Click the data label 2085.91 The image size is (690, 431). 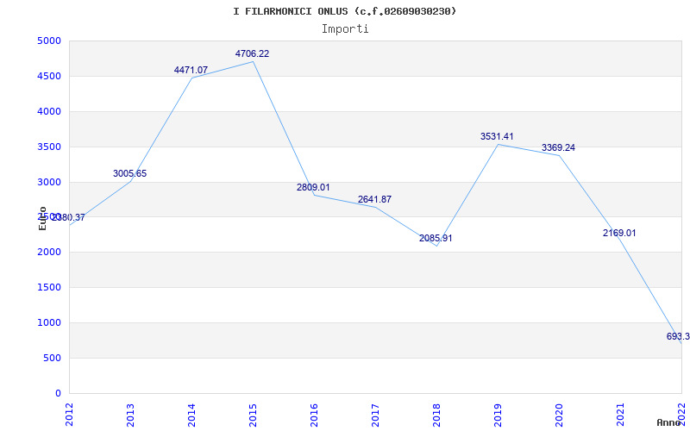(436, 239)
